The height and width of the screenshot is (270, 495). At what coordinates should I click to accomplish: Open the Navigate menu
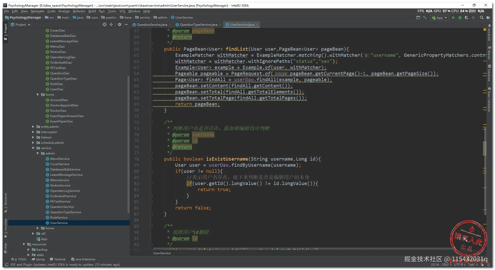[x=37, y=11]
